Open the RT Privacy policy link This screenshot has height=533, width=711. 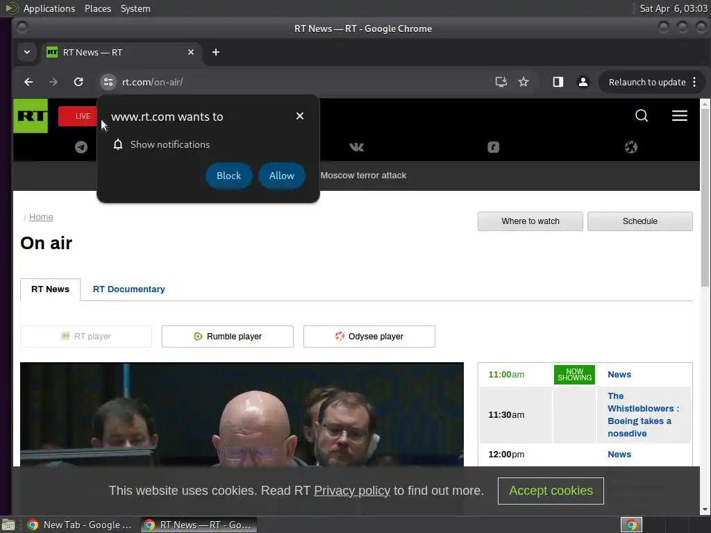click(x=352, y=491)
